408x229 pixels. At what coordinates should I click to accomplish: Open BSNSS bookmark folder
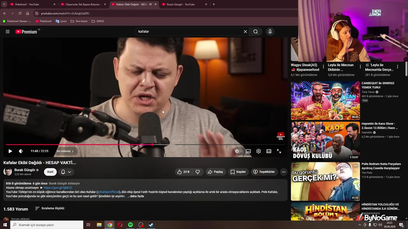[x=98, y=21]
